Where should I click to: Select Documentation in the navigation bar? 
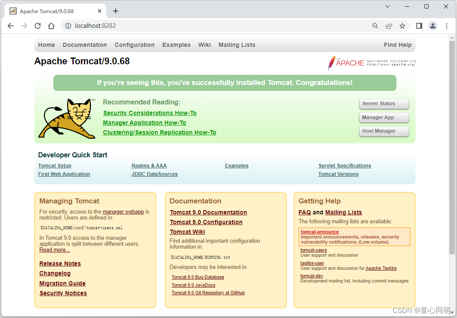(x=84, y=45)
